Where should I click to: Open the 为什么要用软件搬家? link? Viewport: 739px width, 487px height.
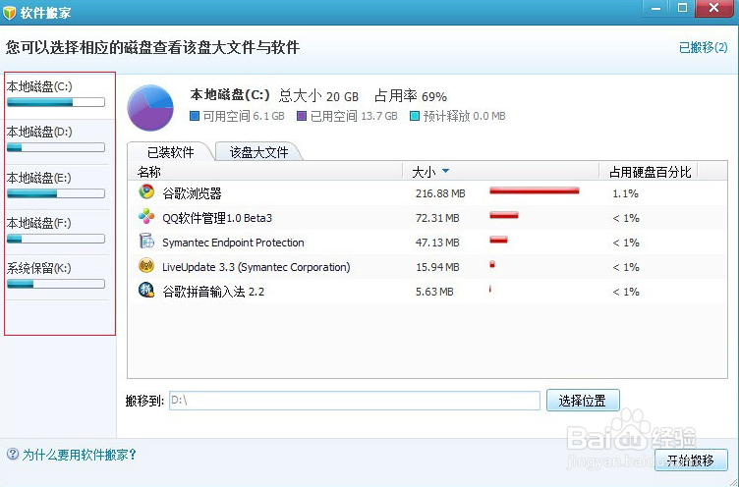80,455
